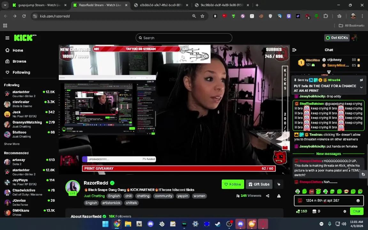Open new browser tab
This screenshot has width=368, height=230.
(x=257, y=5)
